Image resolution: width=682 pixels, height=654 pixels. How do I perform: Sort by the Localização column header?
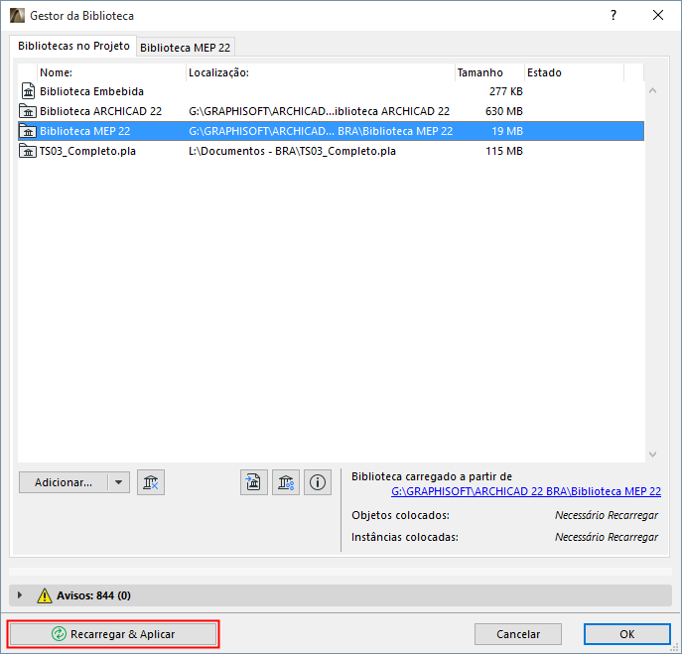tap(321, 72)
